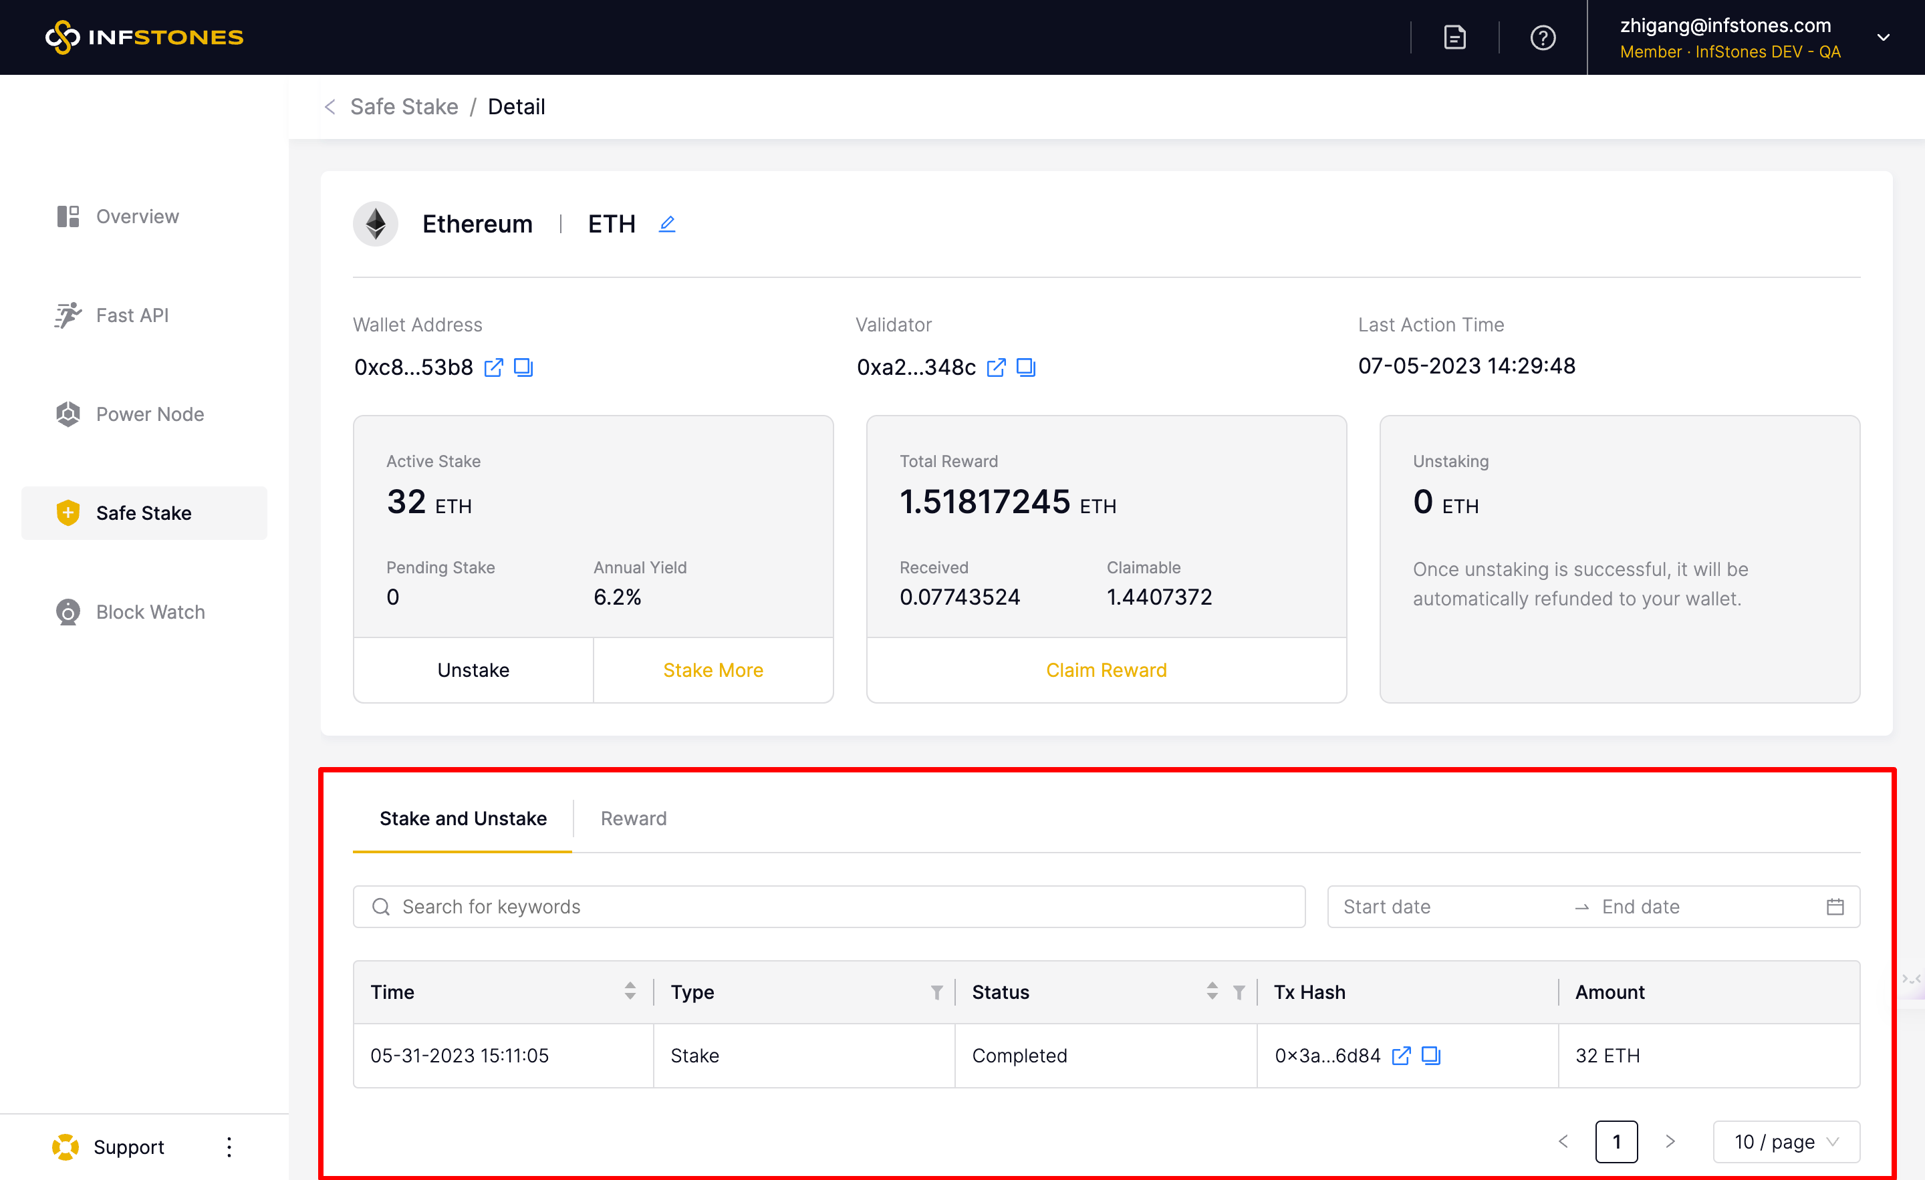The height and width of the screenshot is (1180, 1925).
Task: Click the Stake More button
Action: 713,670
